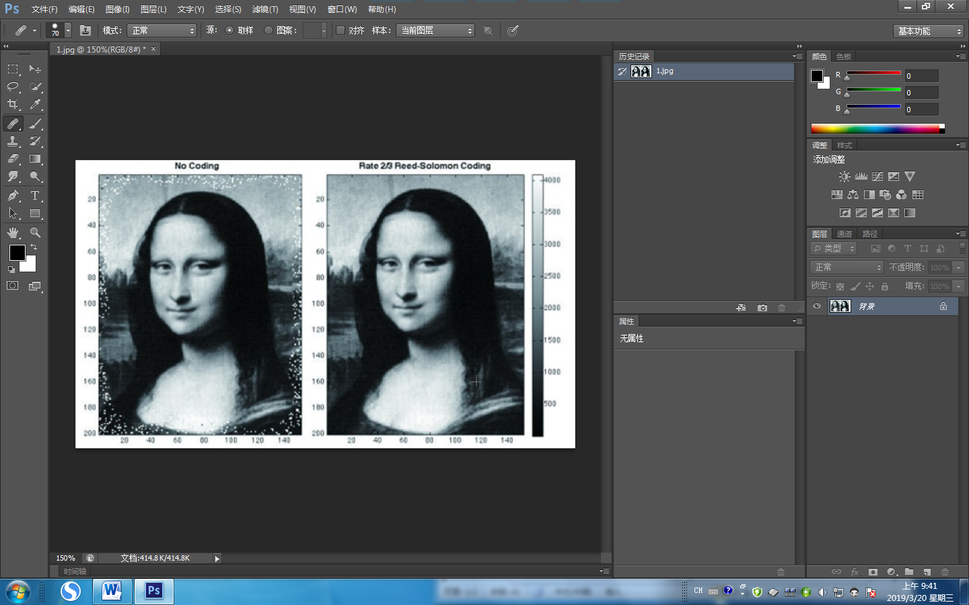The width and height of the screenshot is (969, 605).
Task: Enable the 对齐 checkbox
Action: coord(340,30)
